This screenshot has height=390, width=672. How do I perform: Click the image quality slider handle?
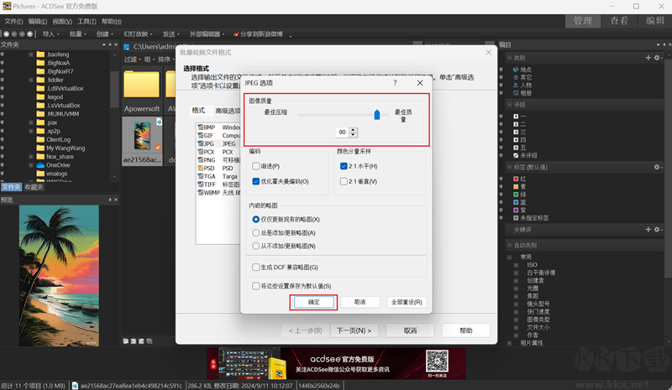click(x=377, y=114)
